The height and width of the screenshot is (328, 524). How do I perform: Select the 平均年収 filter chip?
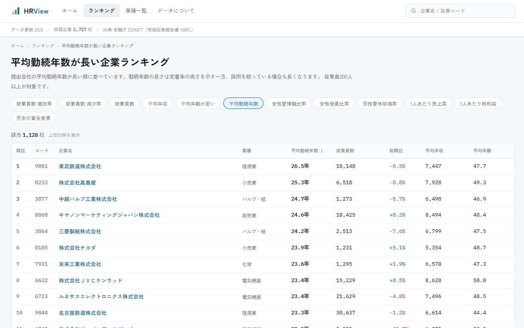(x=157, y=104)
